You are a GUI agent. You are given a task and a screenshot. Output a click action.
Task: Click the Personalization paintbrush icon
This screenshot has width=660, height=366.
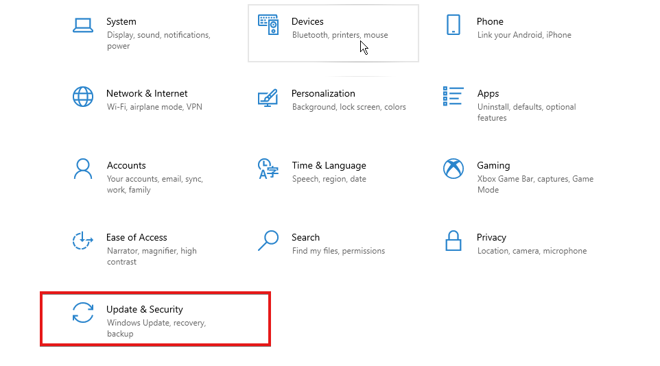tap(268, 97)
